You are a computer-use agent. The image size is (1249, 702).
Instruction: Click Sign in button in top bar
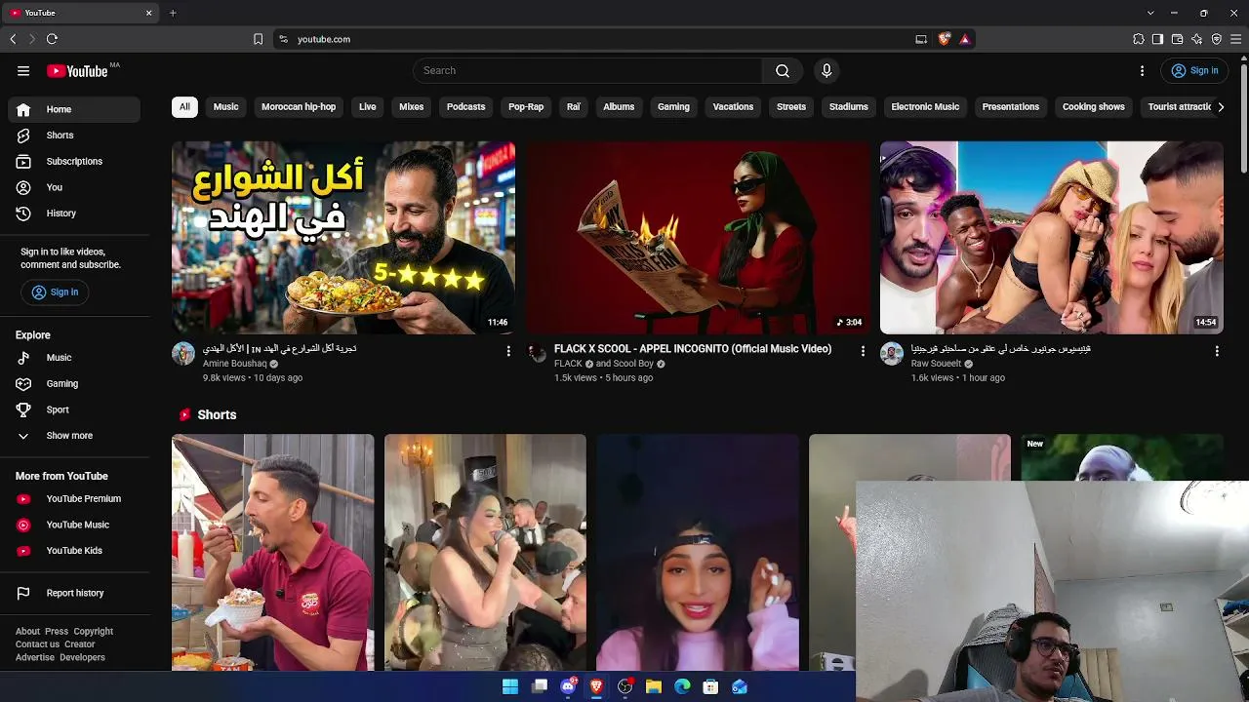[1194, 70]
